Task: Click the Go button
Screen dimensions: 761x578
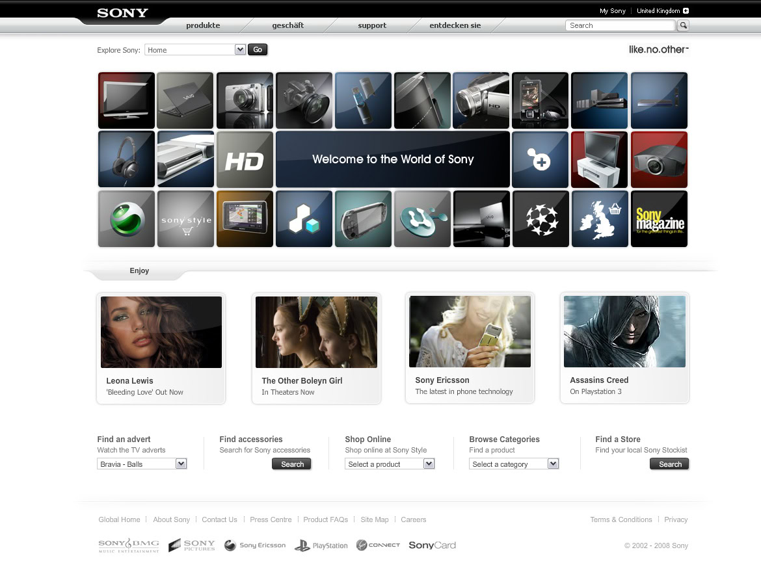Action: pyautogui.click(x=258, y=49)
